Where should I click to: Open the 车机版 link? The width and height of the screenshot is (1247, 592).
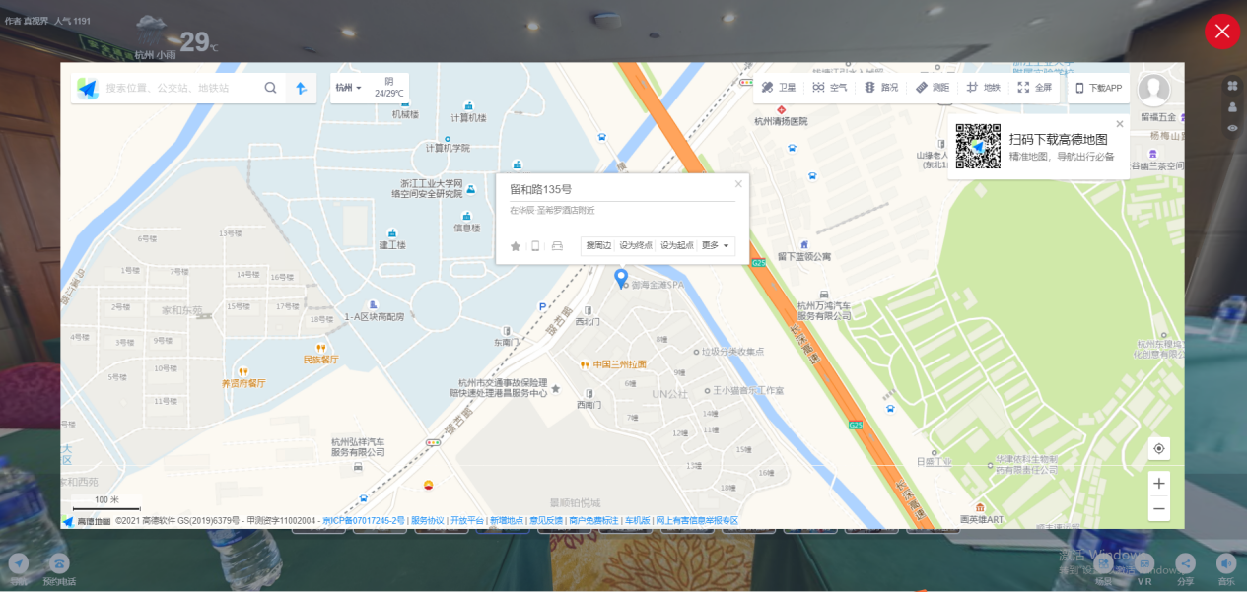(x=638, y=520)
